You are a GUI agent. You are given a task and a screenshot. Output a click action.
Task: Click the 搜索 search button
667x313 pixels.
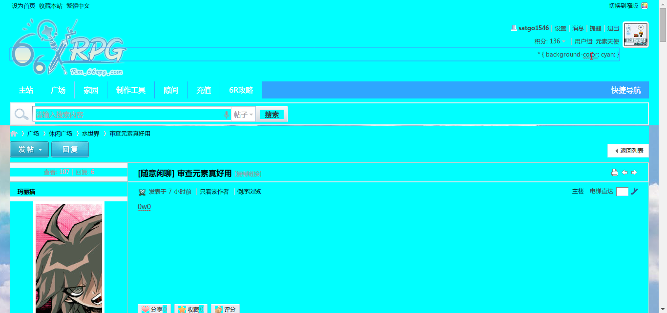tap(272, 115)
